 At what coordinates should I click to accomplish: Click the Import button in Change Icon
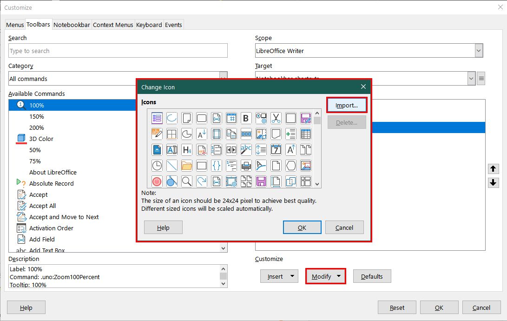[346, 105]
